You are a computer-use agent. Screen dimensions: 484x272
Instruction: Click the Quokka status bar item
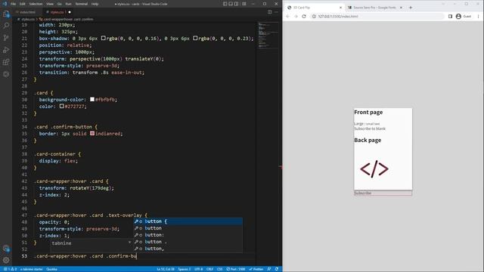tap(51, 269)
